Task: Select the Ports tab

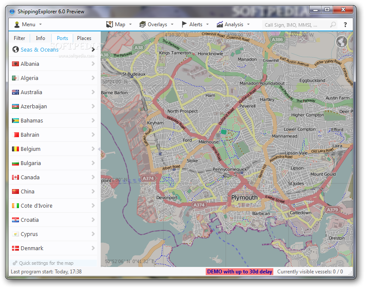Action: pyautogui.click(x=62, y=38)
